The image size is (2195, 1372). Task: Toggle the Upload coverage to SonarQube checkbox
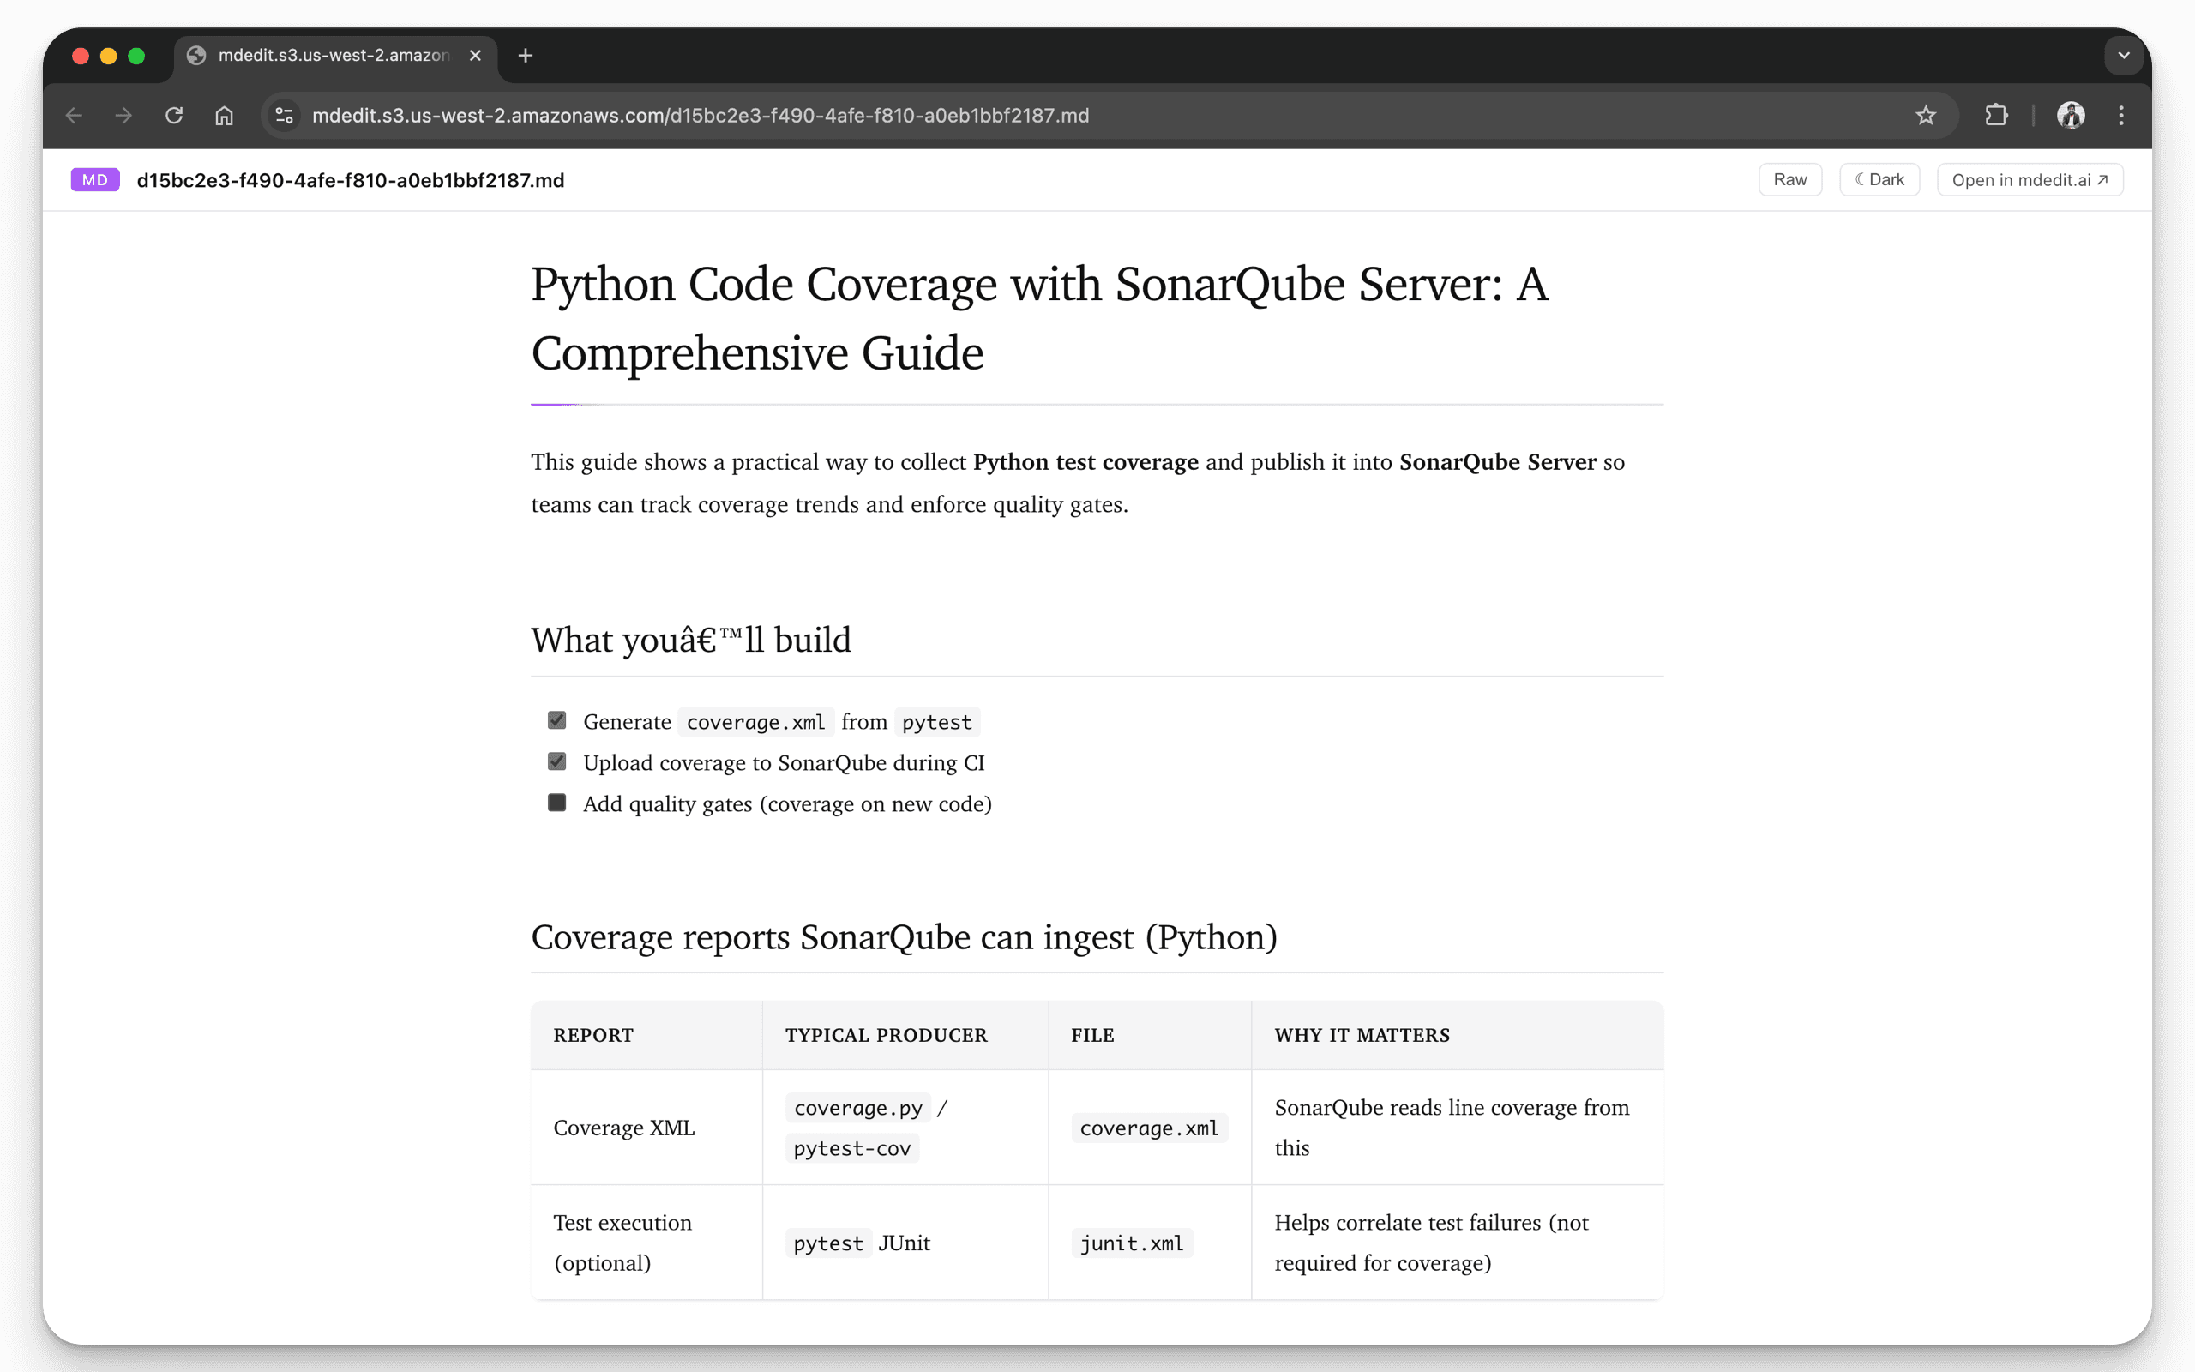click(x=557, y=761)
